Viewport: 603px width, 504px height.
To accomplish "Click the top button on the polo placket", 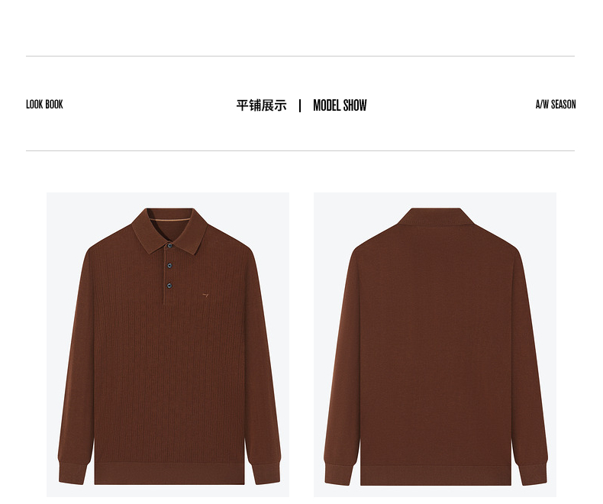I will coord(169,245).
